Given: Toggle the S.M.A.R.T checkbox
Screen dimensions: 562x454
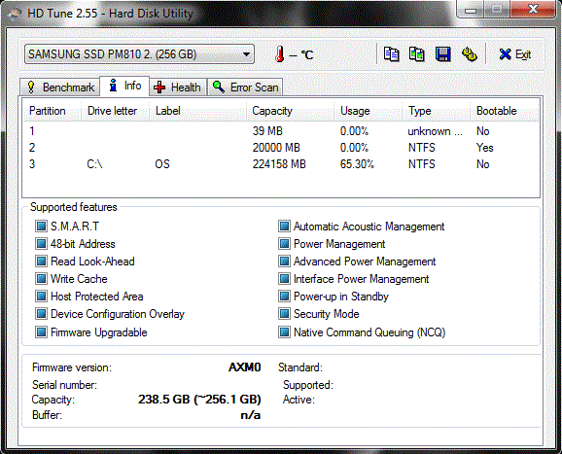Looking at the screenshot, I should [41, 227].
